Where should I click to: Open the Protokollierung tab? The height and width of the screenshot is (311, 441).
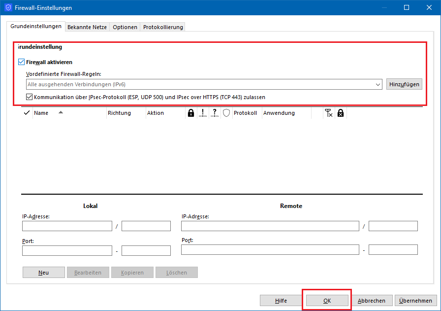click(x=163, y=27)
